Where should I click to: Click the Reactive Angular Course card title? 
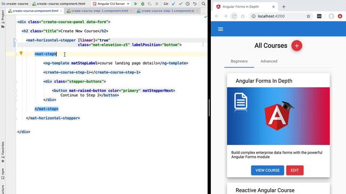point(265,190)
